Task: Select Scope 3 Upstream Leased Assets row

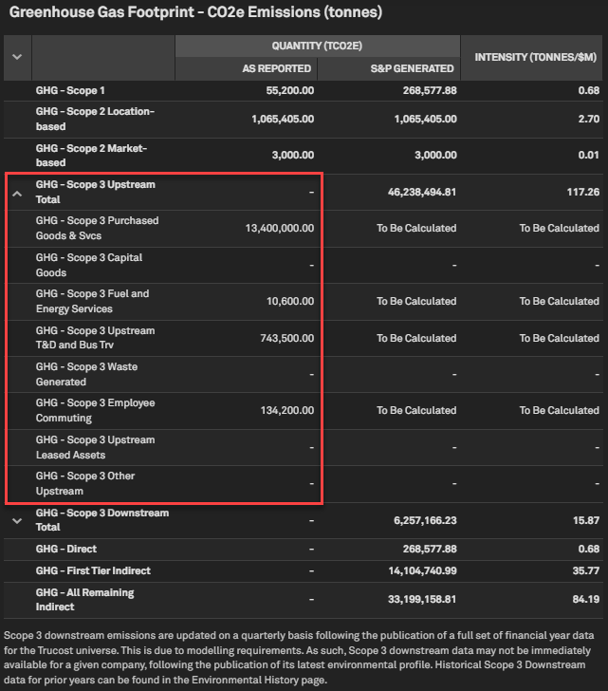Action: [x=95, y=447]
